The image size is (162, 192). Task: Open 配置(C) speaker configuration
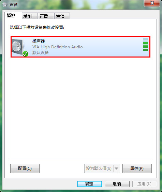pyautogui.click(x=25, y=169)
